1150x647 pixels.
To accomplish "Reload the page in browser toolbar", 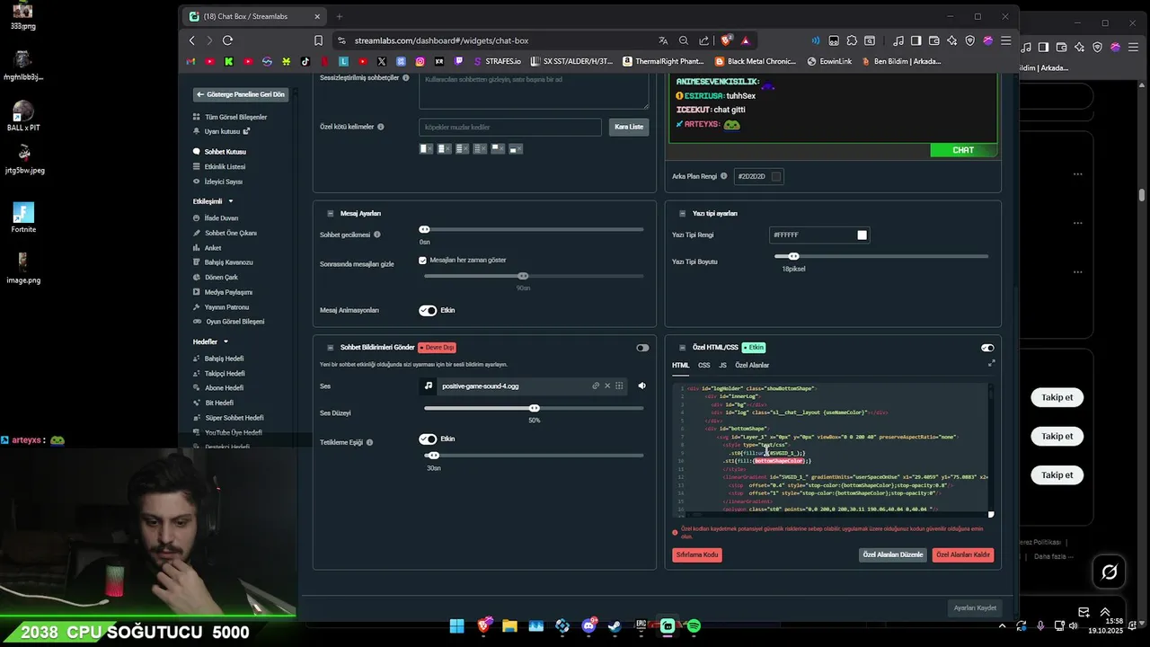I will [x=227, y=40].
